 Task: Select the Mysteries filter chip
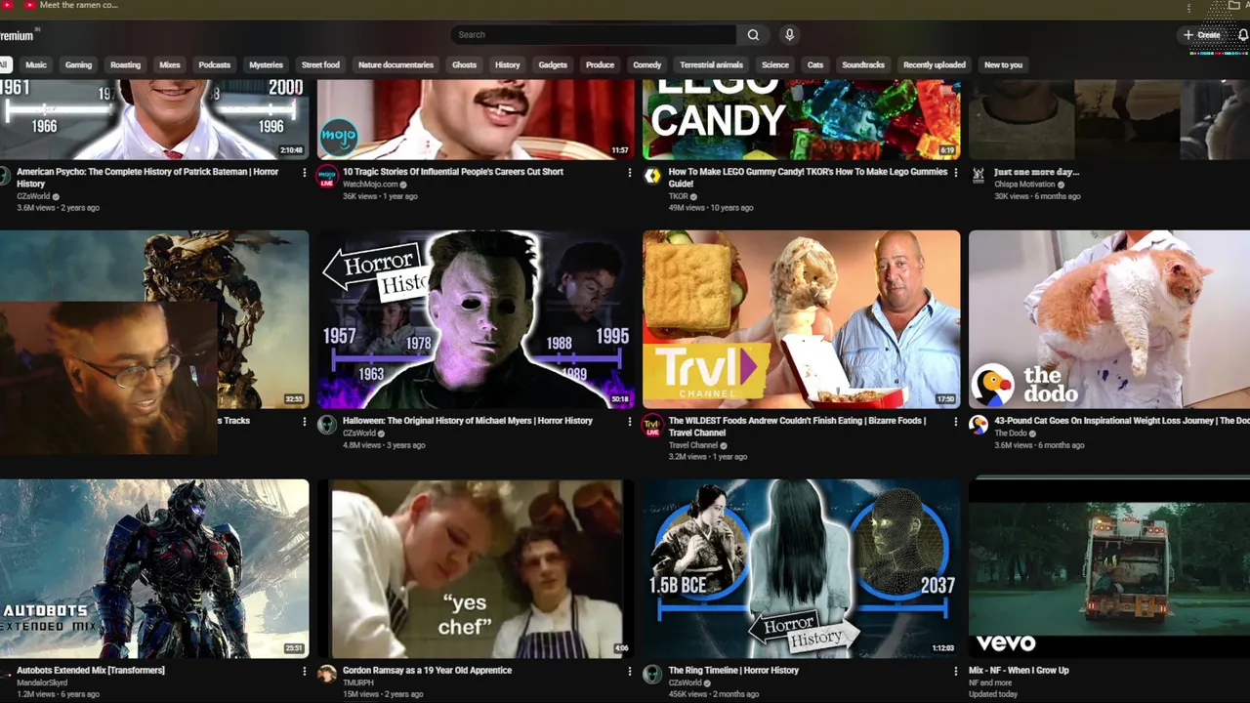click(266, 64)
